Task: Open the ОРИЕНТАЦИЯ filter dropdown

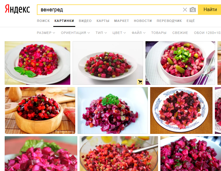Action: tap(76, 33)
